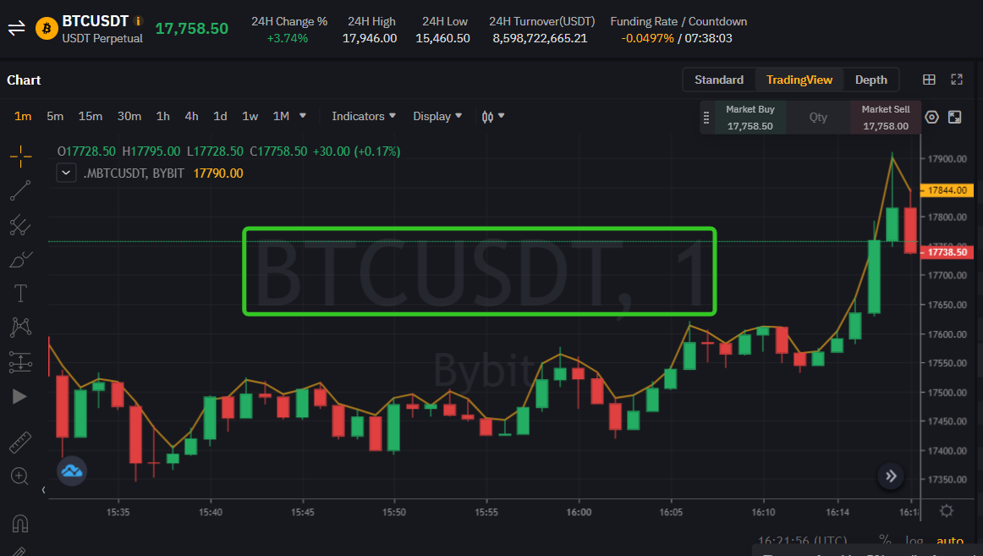Expand the Display dropdown menu

[x=437, y=116]
